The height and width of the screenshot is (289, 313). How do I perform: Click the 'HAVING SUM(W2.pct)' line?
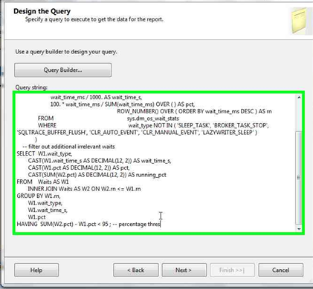coord(88,225)
